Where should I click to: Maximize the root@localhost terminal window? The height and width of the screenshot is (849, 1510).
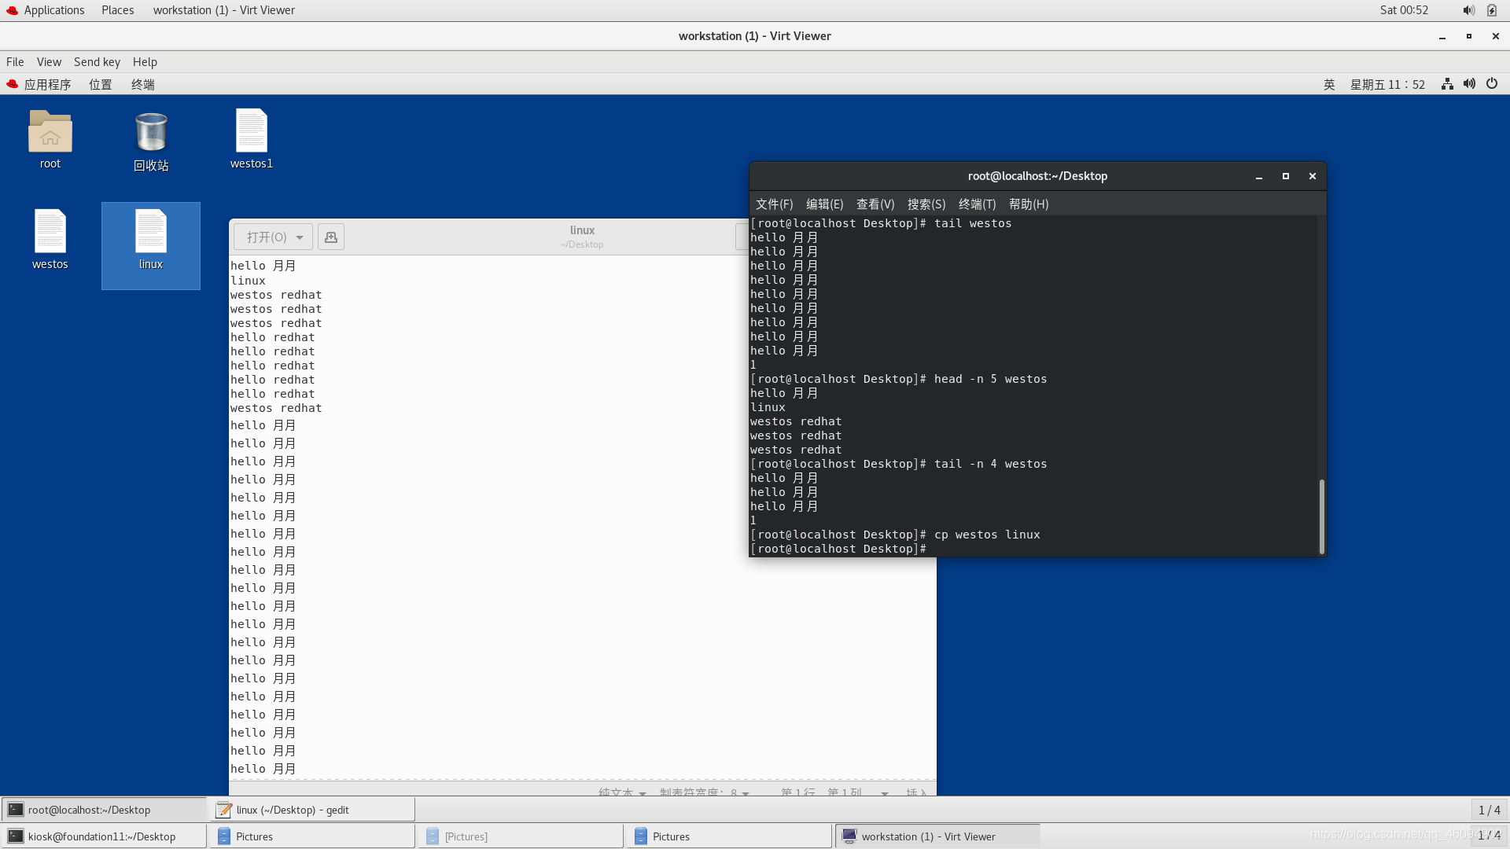click(x=1286, y=176)
